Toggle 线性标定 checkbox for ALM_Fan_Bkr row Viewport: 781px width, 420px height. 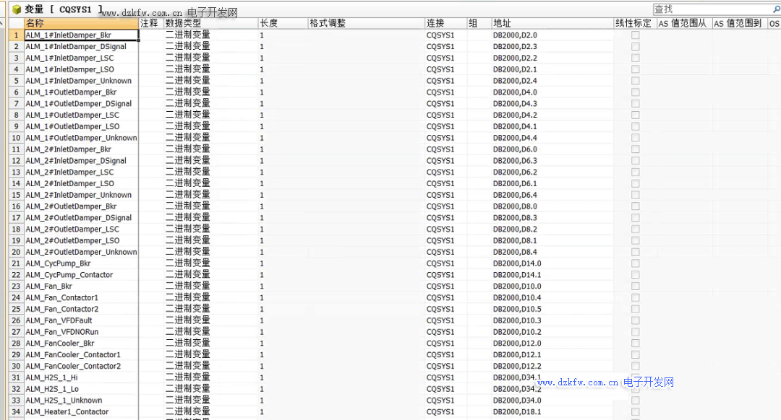636,286
